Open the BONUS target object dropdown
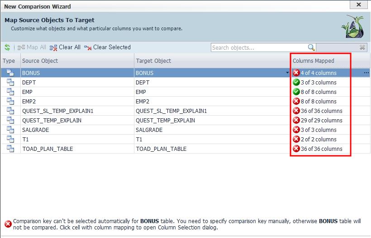The image size is (371, 238). (x=287, y=73)
